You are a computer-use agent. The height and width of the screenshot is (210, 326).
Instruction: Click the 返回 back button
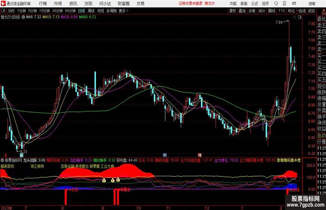point(311,11)
